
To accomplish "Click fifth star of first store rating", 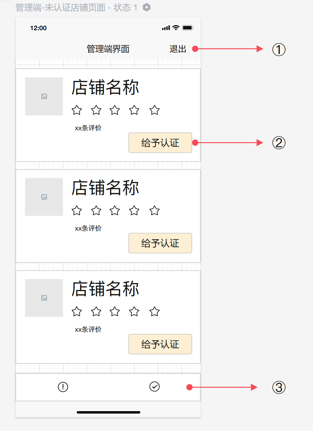I will click(155, 110).
